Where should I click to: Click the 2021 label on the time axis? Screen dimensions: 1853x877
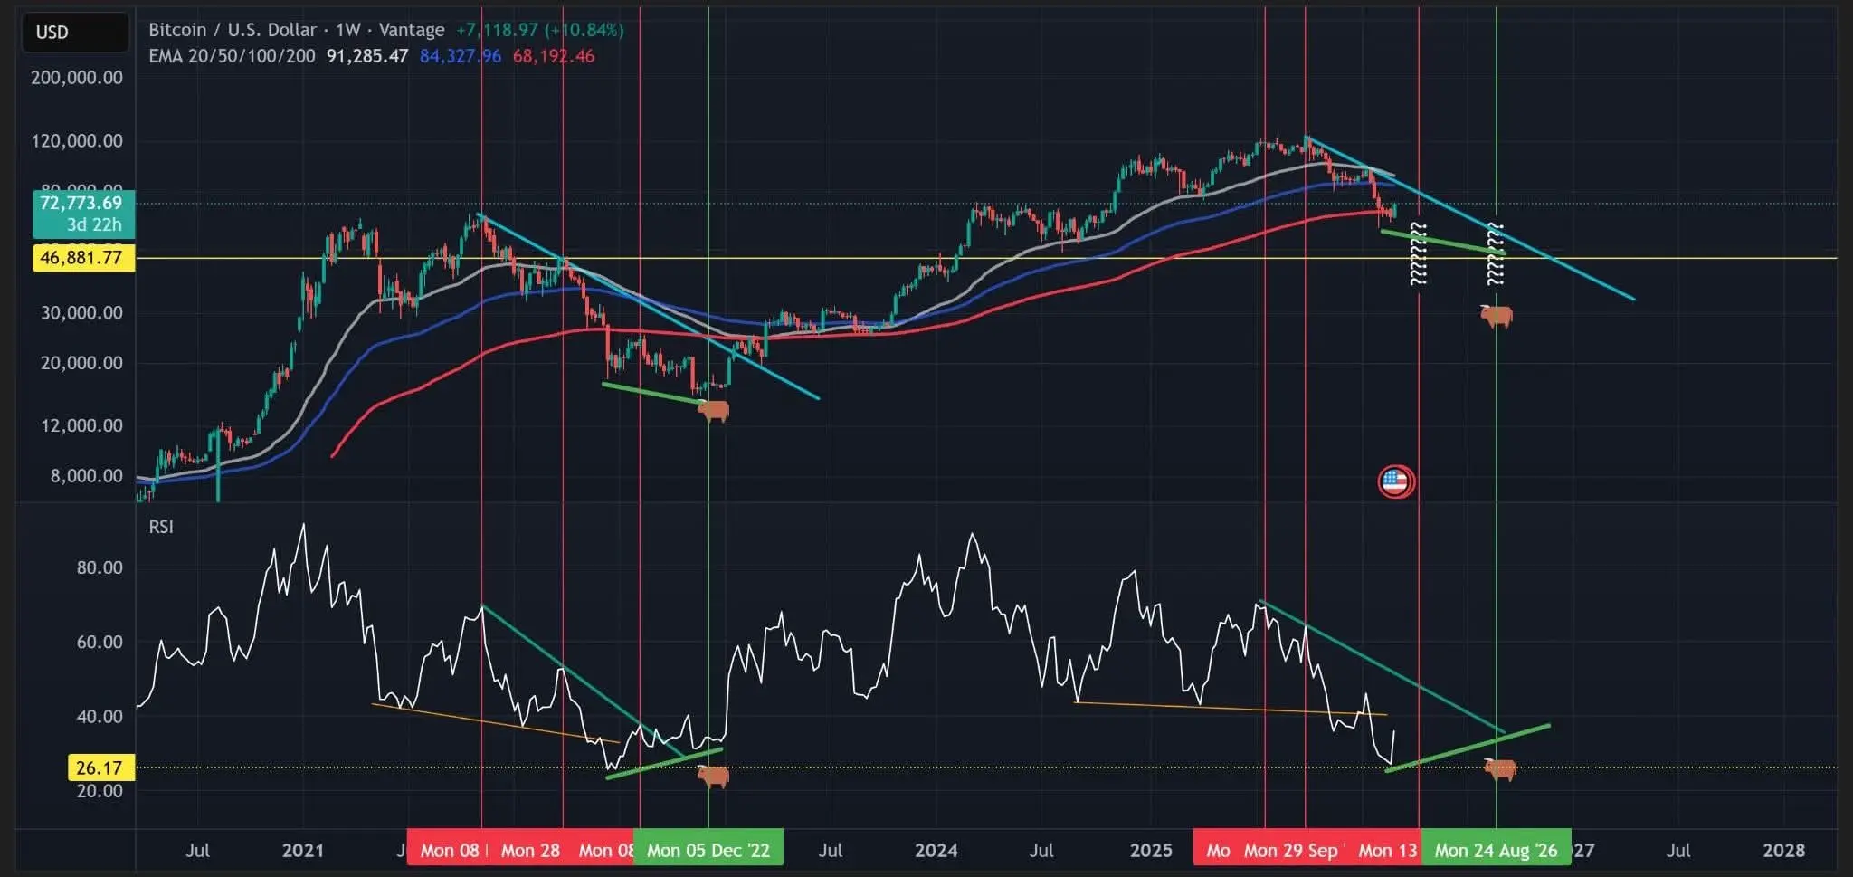click(x=302, y=851)
